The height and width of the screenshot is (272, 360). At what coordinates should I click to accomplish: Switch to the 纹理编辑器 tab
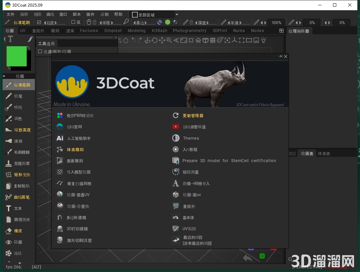click(299, 31)
